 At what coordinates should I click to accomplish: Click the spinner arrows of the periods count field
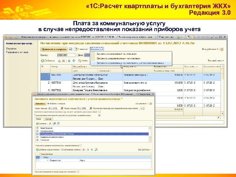(144, 108)
